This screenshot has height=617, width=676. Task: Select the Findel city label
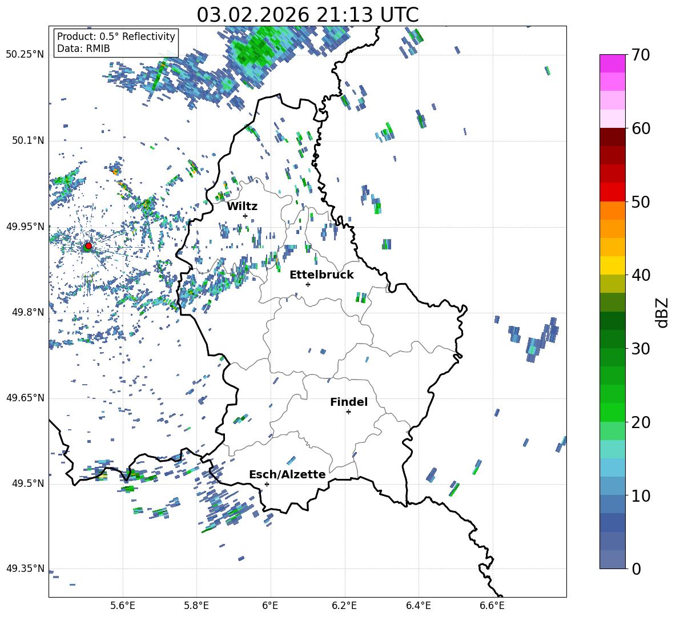click(349, 402)
